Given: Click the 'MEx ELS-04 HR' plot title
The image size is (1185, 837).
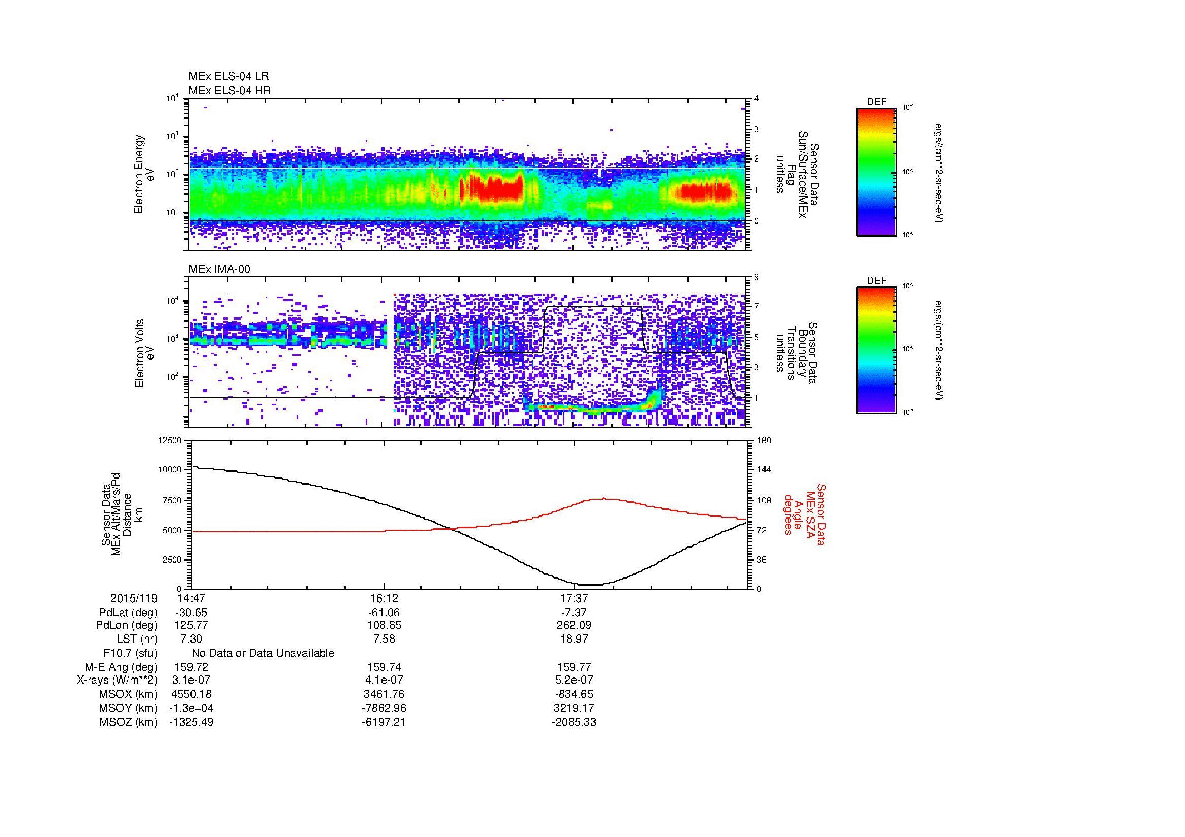Looking at the screenshot, I should click(230, 90).
